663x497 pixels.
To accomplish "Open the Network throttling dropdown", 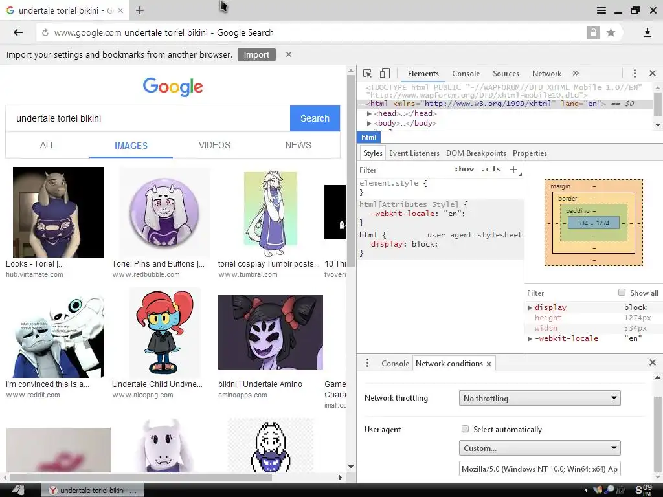I will pyautogui.click(x=539, y=398).
